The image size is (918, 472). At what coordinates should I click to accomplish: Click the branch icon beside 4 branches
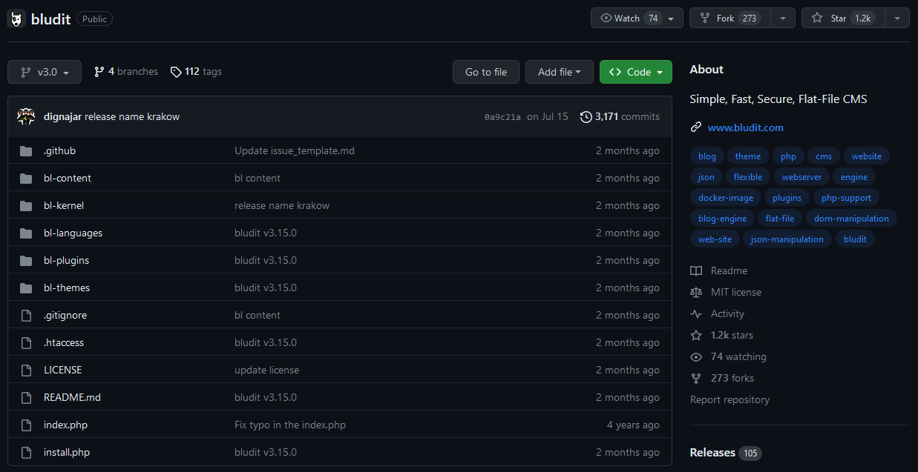click(99, 72)
